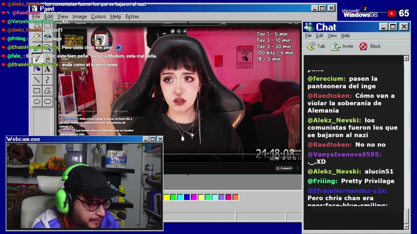Open Paint's View menu
This screenshot has height=234, width=417.
(63, 16)
